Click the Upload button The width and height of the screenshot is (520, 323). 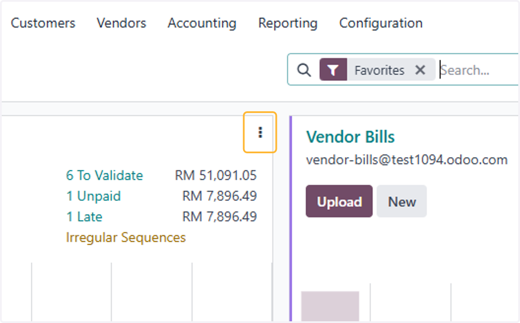point(339,201)
